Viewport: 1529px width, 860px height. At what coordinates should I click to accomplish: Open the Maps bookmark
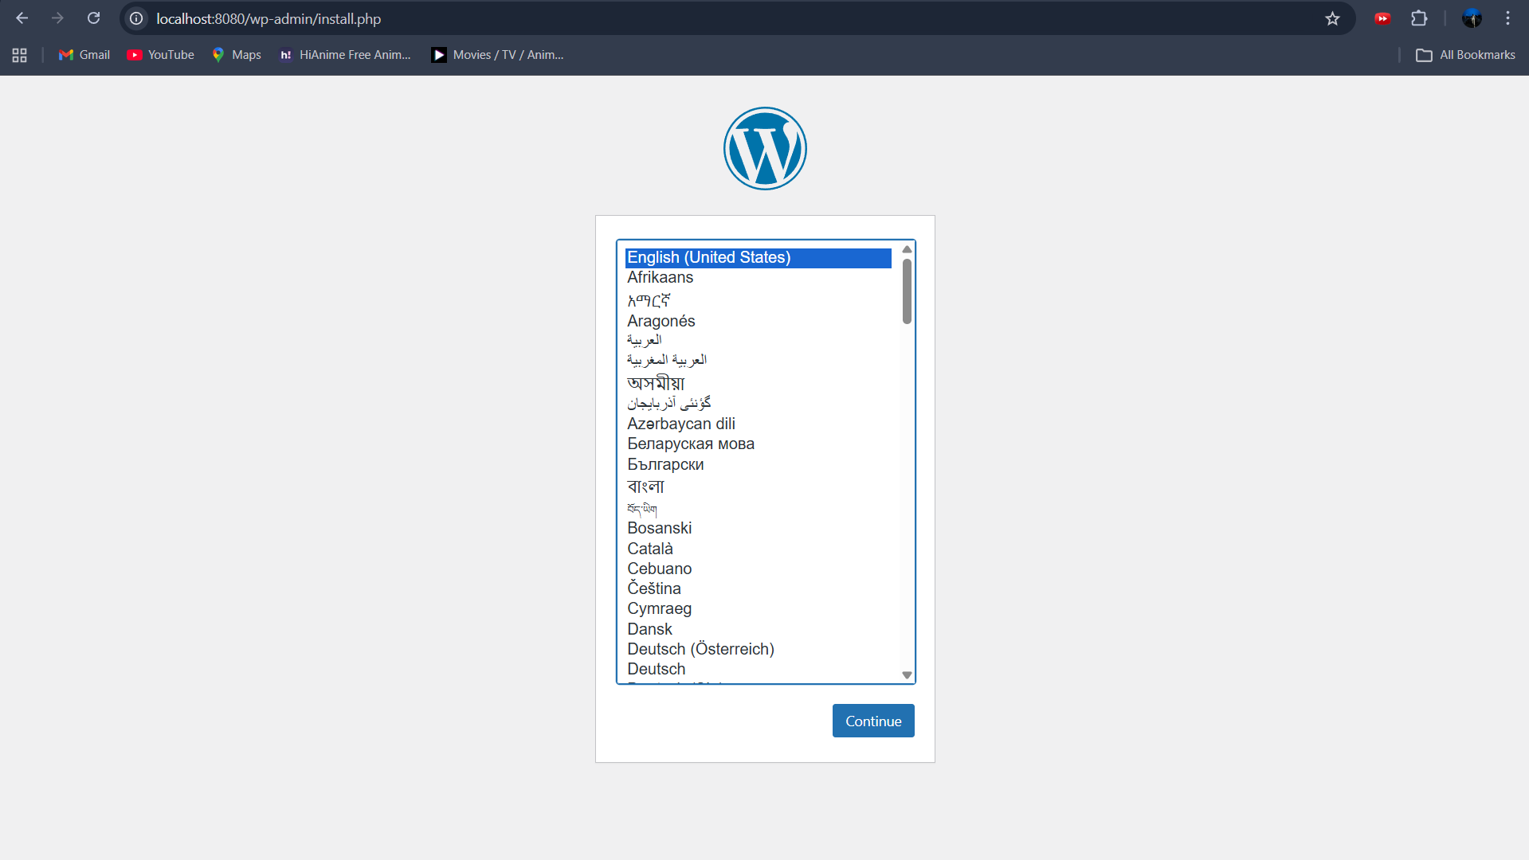(x=237, y=55)
